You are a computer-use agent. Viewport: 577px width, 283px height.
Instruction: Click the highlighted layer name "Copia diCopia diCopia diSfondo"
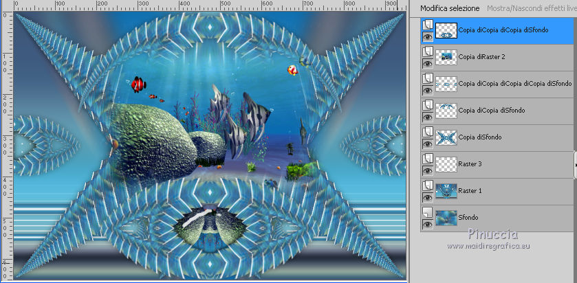(503, 30)
